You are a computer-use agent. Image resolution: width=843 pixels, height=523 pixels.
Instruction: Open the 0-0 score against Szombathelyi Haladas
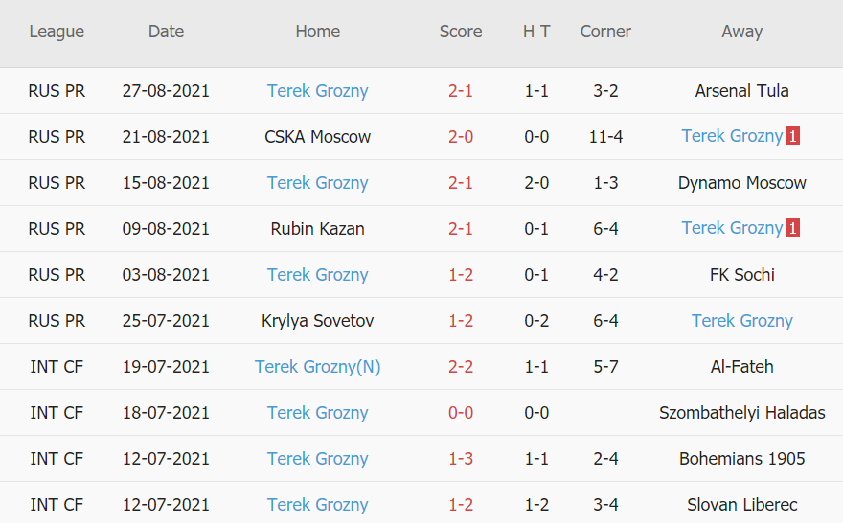461,413
